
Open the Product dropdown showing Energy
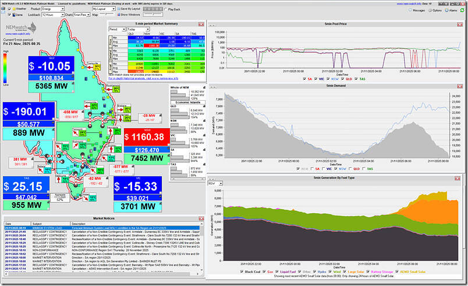pos(53,9)
